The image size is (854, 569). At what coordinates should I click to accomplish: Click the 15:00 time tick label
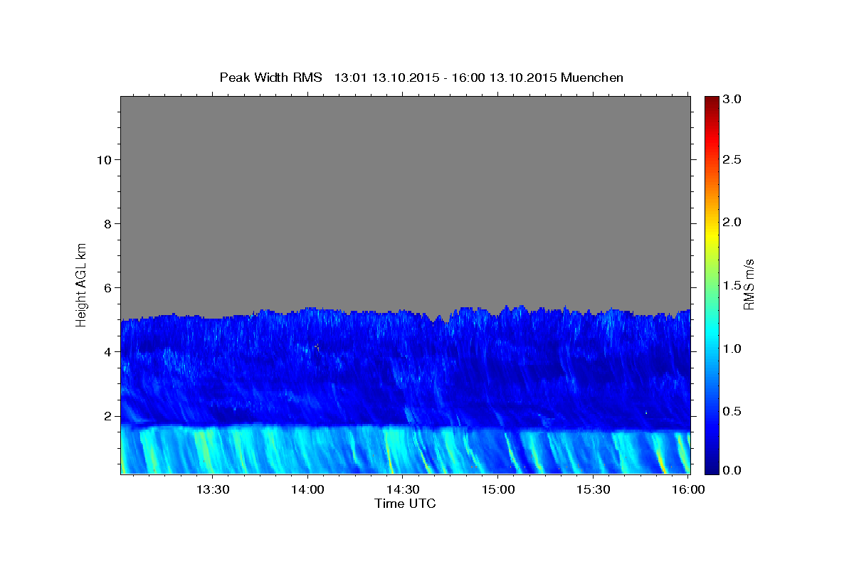point(497,489)
